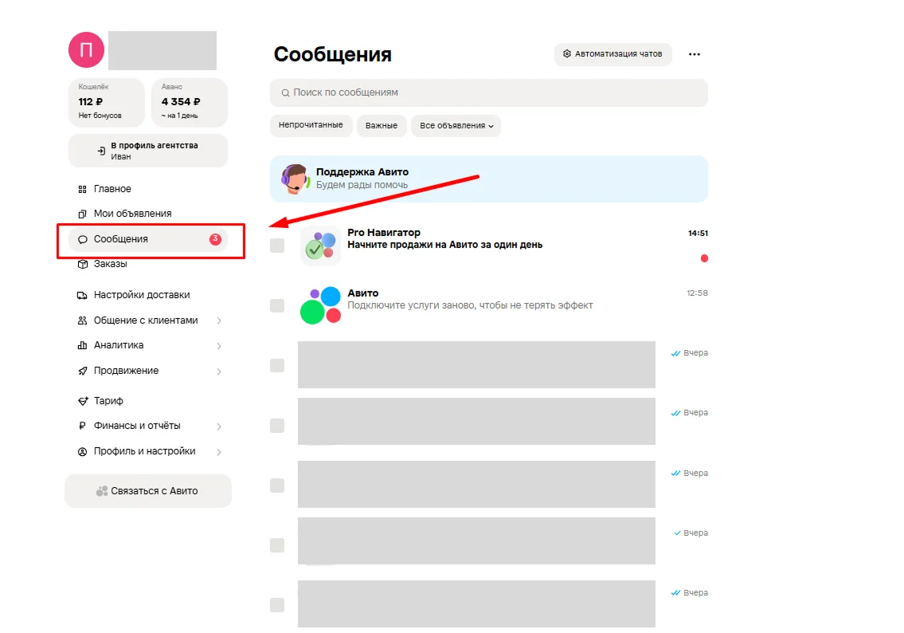The height and width of the screenshot is (633, 904).
Task: Click the Тариф diamond icon
Action: (83, 401)
